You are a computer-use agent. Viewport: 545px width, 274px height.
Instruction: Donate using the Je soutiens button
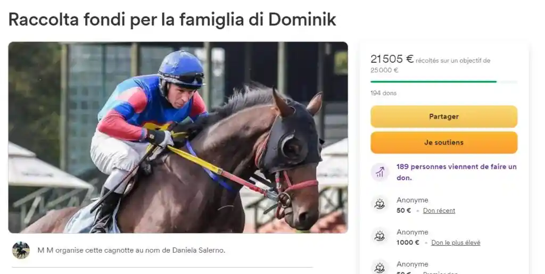pyautogui.click(x=444, y=143)
